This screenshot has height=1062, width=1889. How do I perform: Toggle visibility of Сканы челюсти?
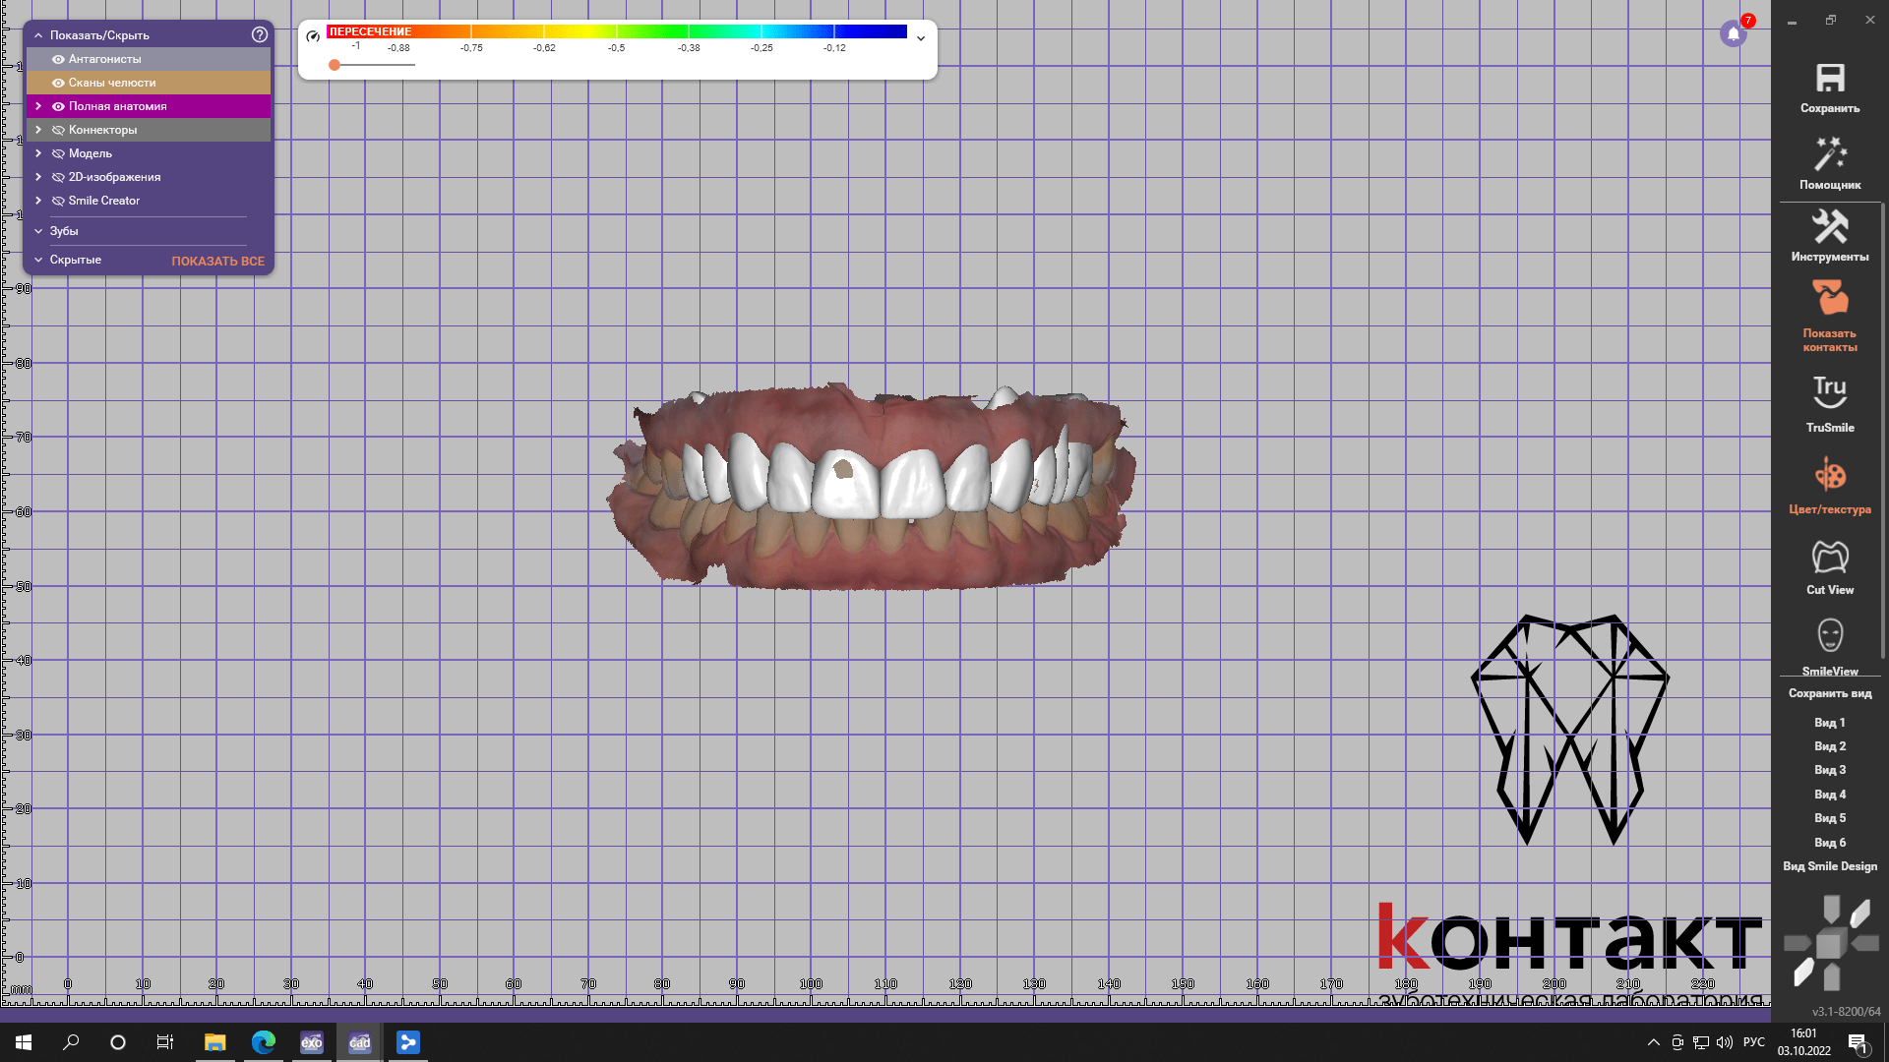58,83
